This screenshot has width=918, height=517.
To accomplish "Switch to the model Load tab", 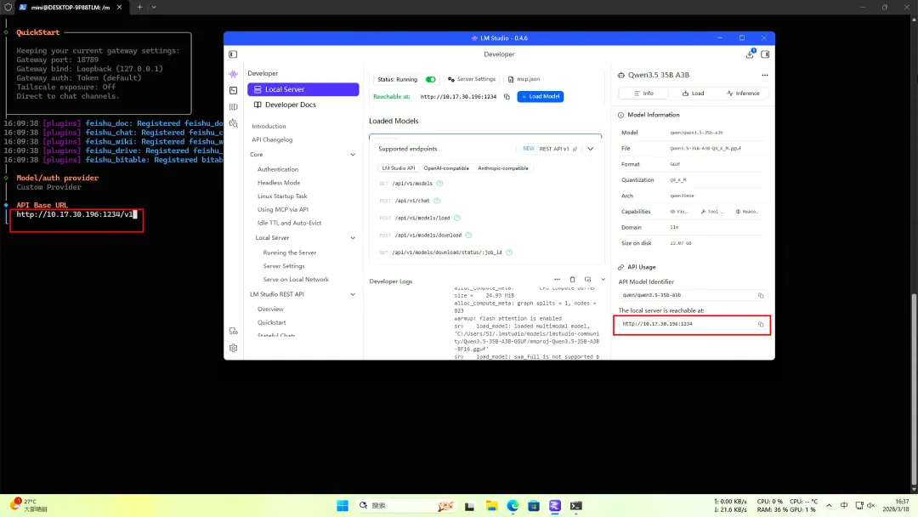I will (x=694, y=93).
